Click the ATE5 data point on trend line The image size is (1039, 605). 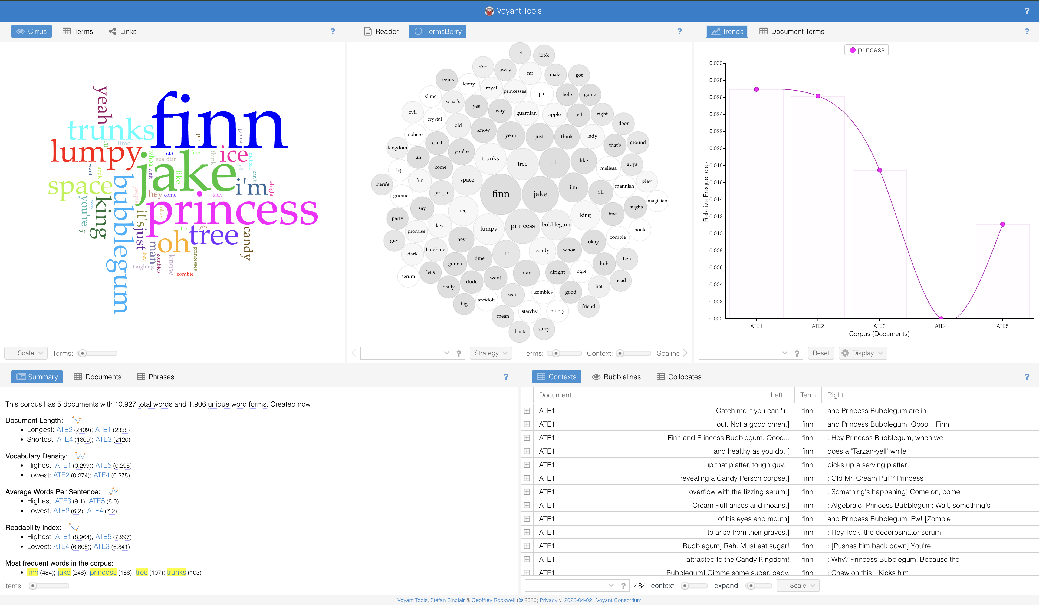click(1002, 224)
